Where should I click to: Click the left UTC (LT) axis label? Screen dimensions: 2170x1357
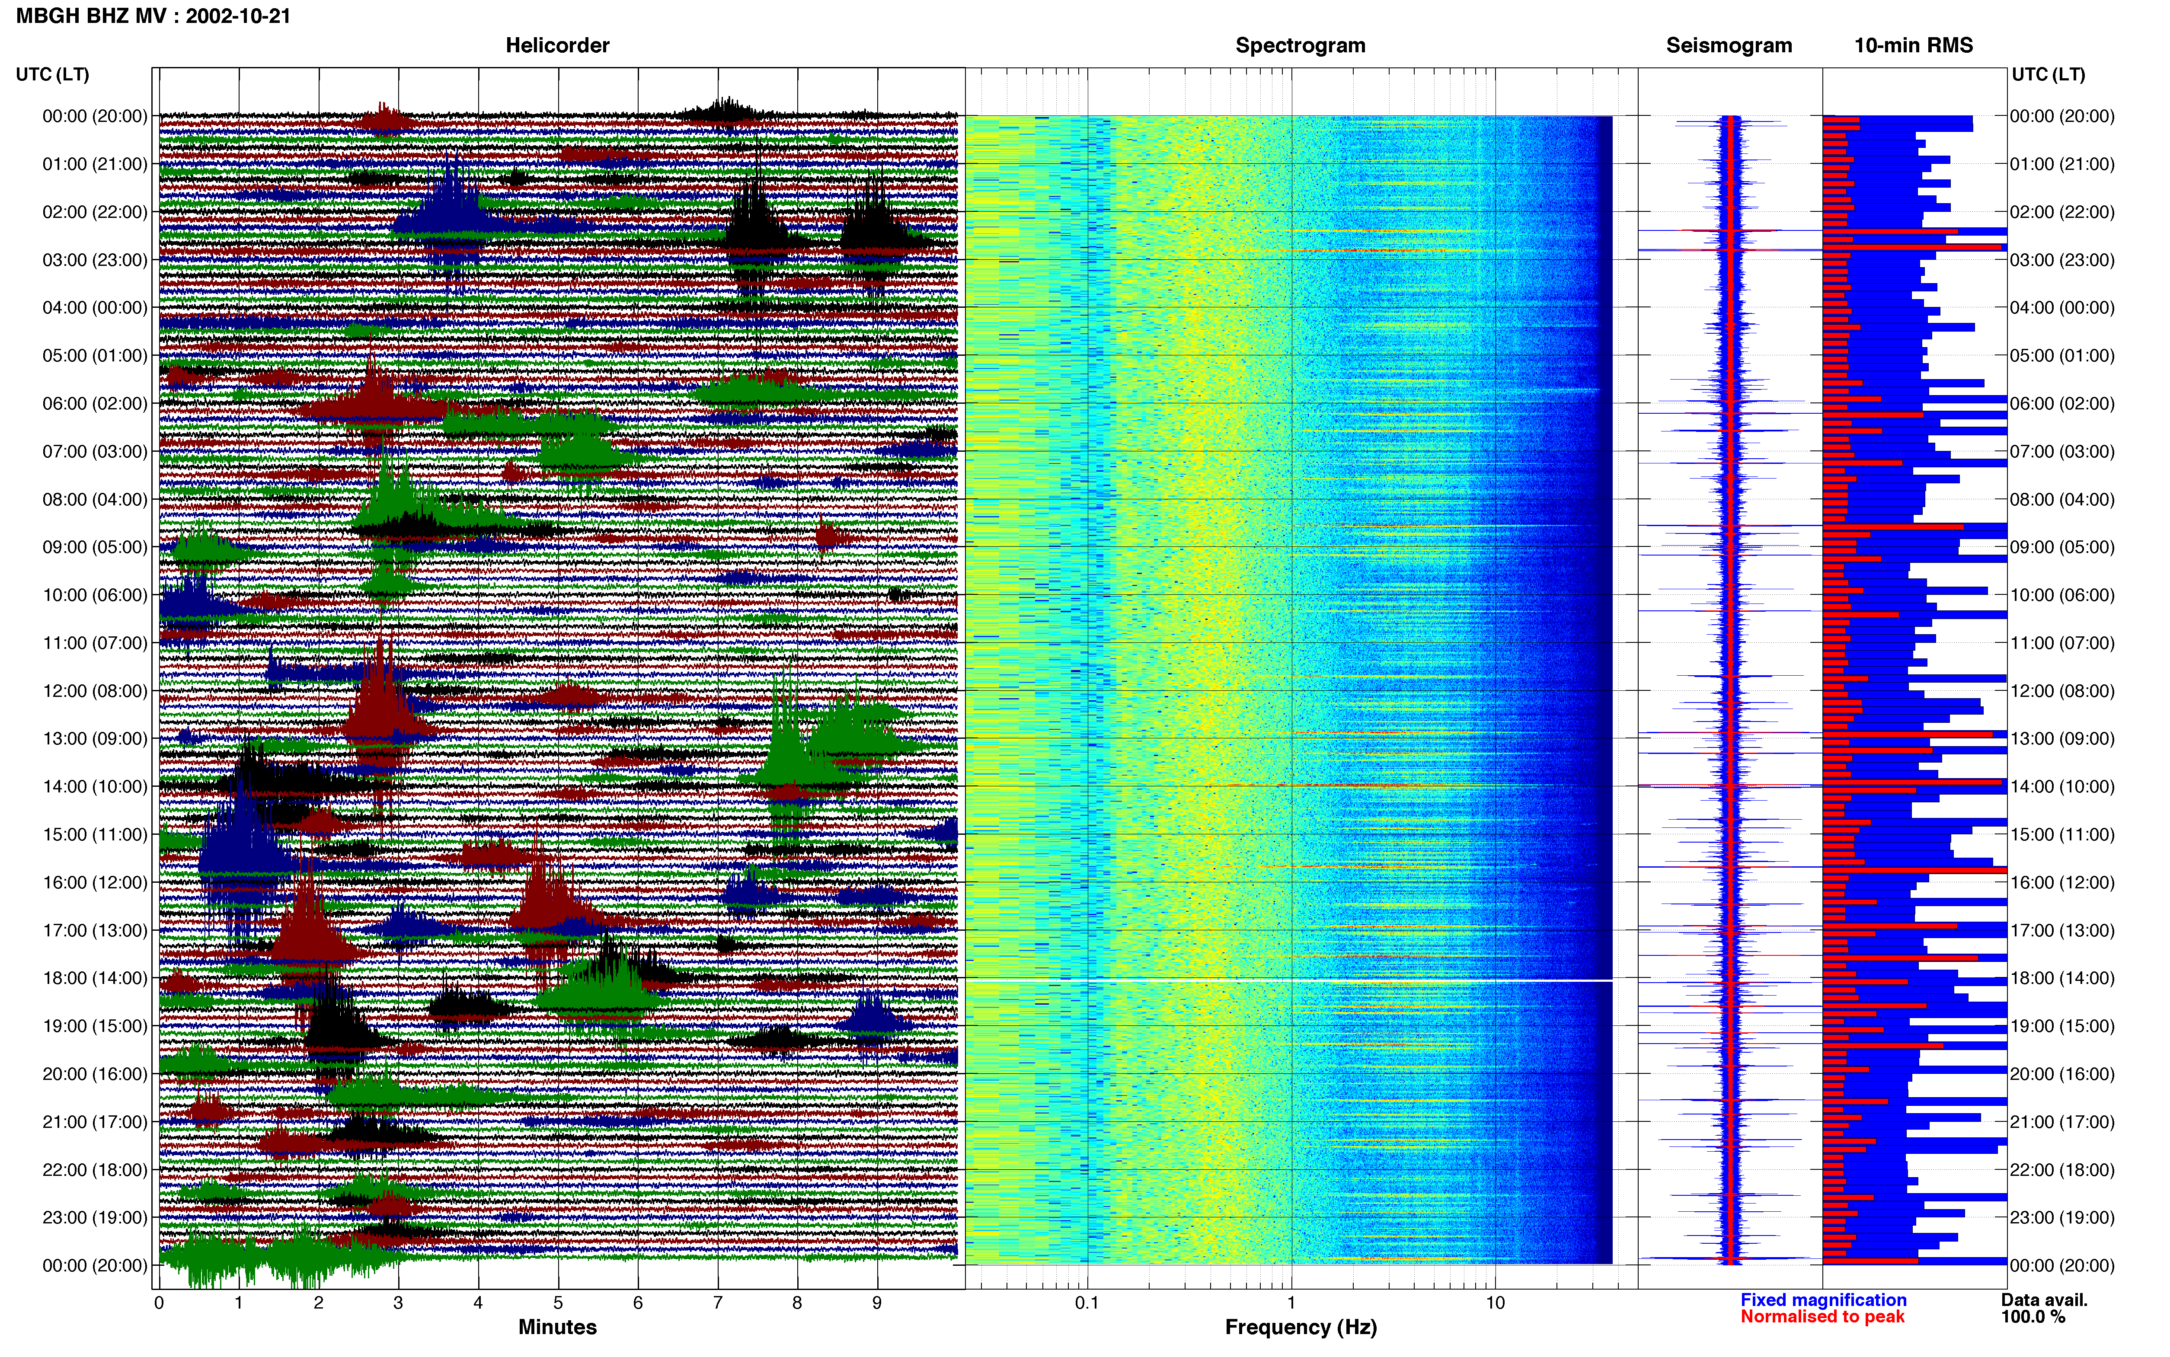(53, 74)
